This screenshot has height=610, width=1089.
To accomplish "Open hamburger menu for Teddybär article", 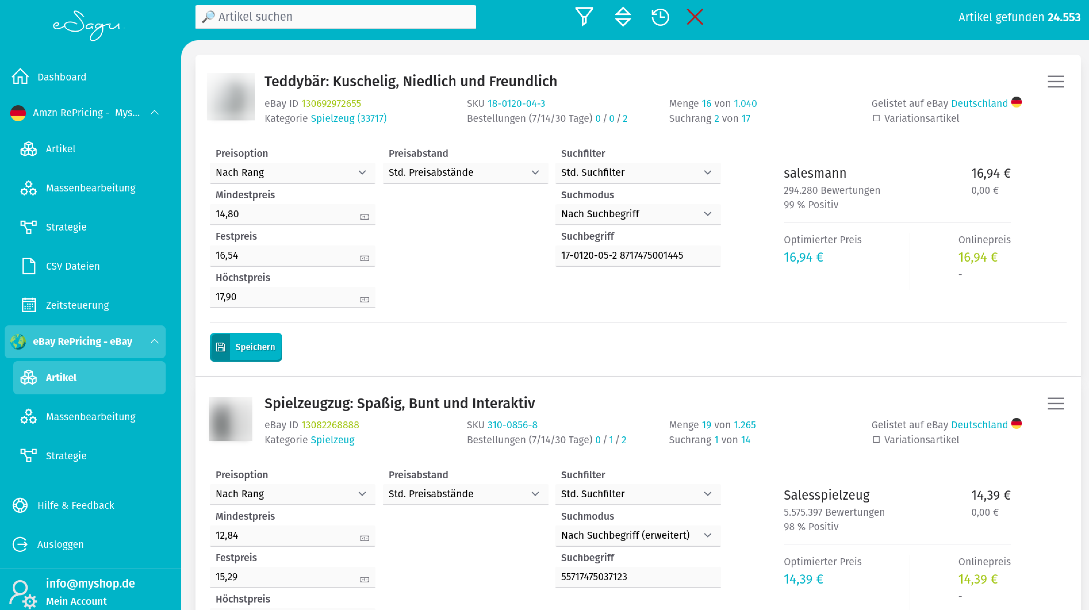I will 1055,82.
